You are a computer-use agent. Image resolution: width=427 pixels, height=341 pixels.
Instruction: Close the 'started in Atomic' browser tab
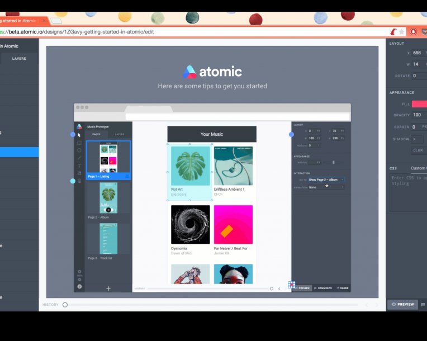click(x=44, y=21)
